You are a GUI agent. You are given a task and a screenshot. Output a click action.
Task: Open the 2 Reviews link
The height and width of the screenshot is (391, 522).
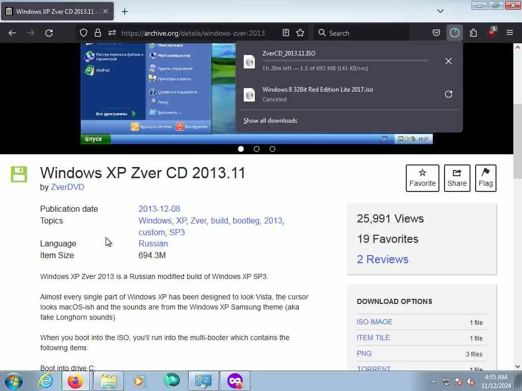(382, 259)
